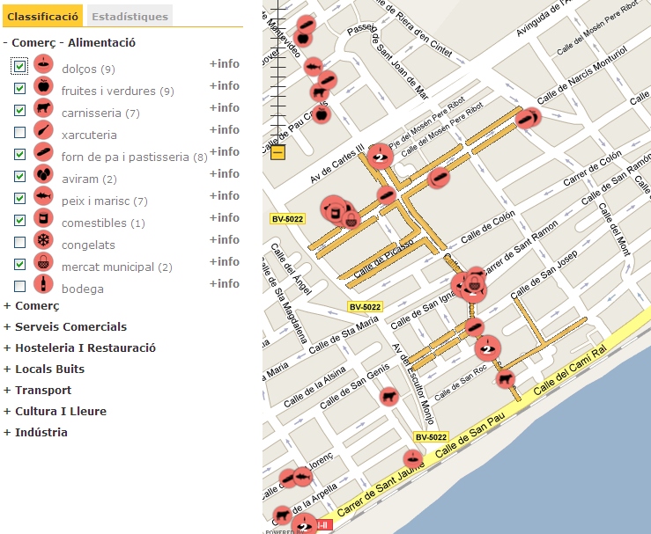Open +info link for carnisseria
Screen dimensions: 651x534
[224, 107]
